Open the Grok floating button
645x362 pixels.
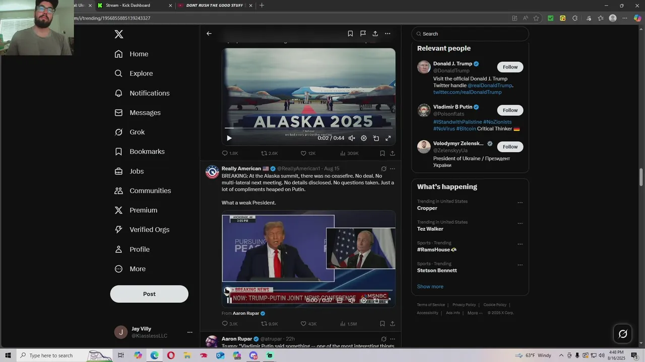623,334
